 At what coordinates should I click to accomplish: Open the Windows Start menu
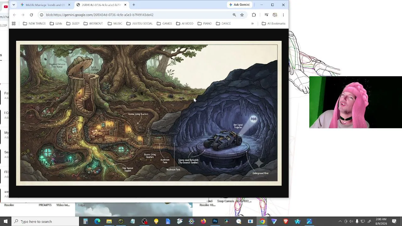pyautogui.click(x=5, y=221)
